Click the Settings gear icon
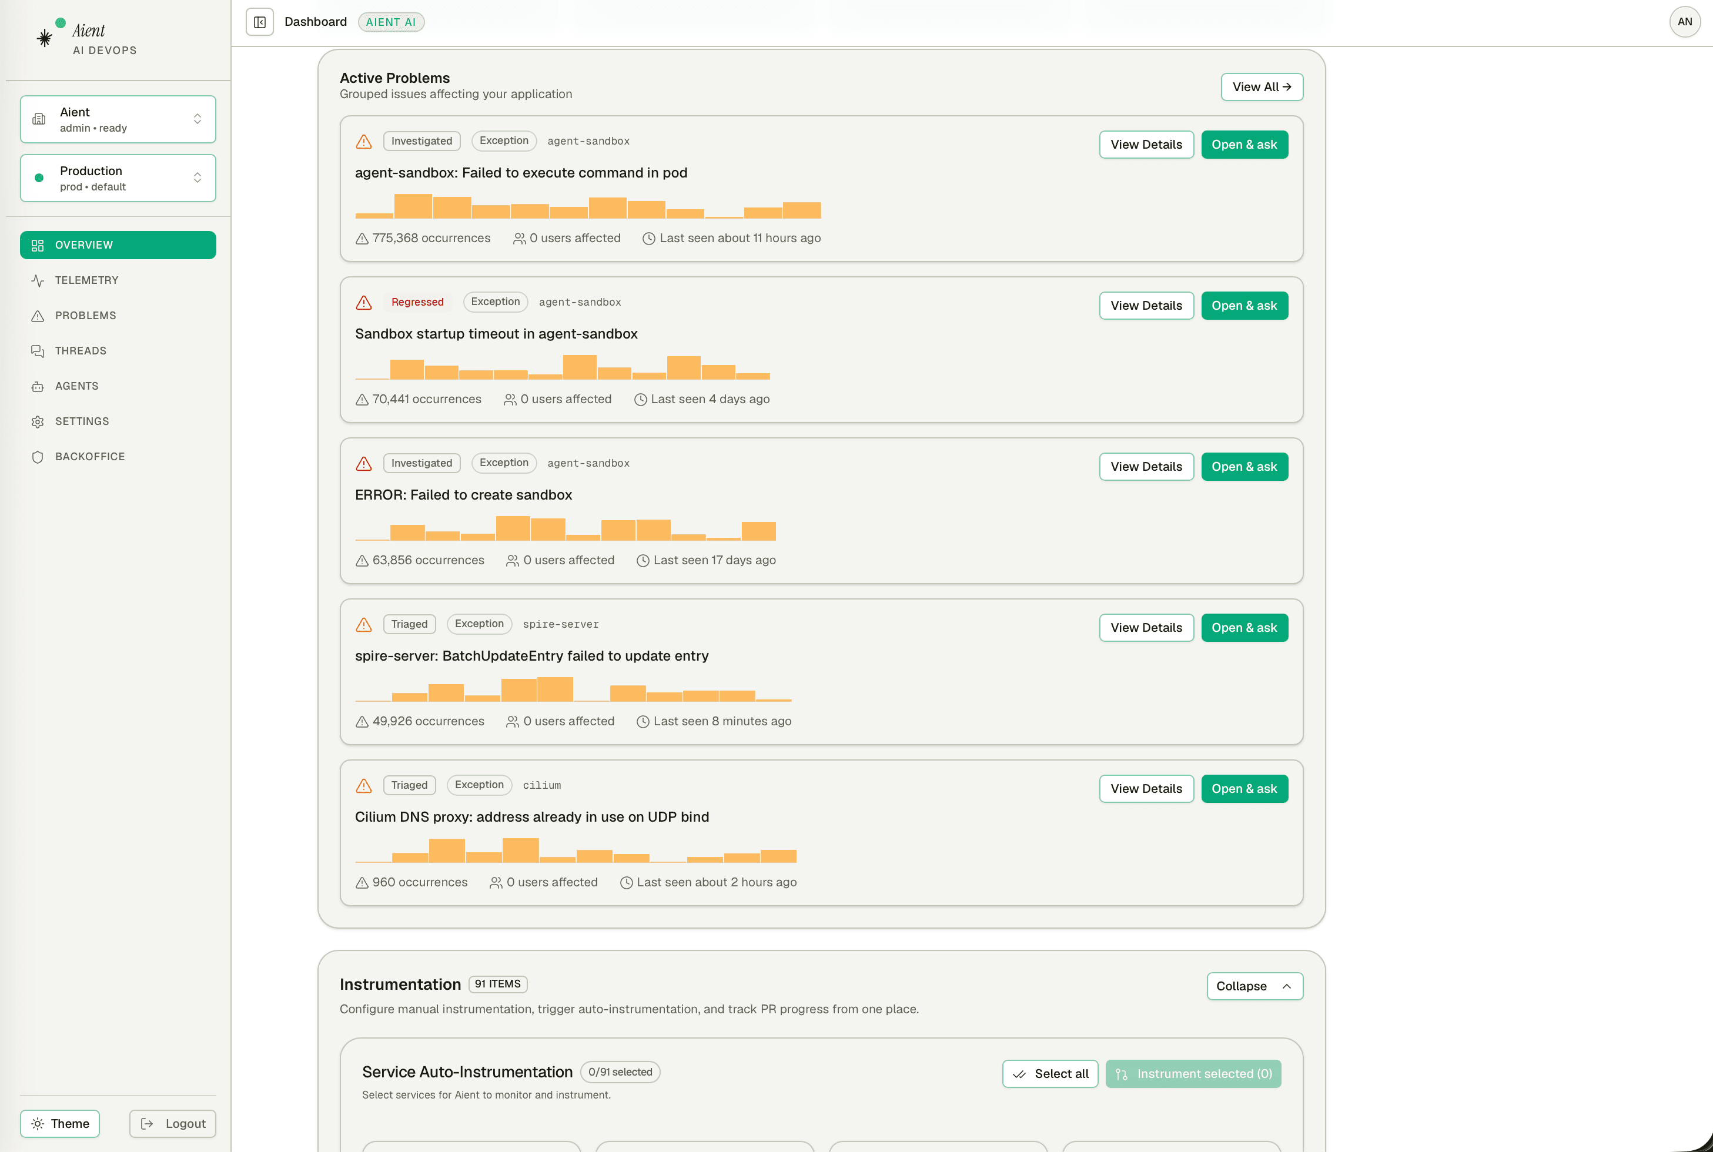The image size is (1713, 1152). tap(38, 422)
